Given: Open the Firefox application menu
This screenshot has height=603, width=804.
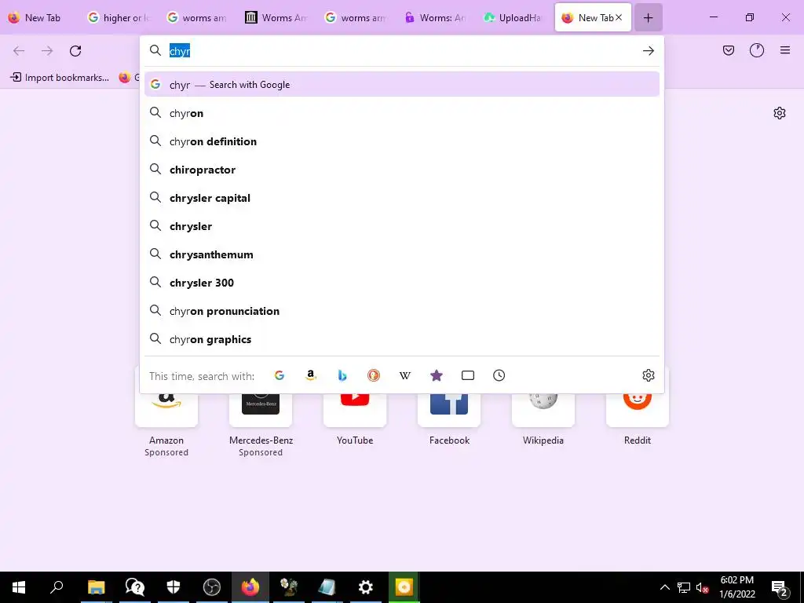Looking at the screenshot, I should (x=785, y=50).
